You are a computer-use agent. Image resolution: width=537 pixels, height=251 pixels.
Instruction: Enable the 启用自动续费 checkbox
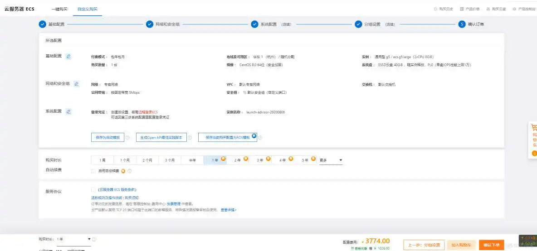click(x=93, y=171)
